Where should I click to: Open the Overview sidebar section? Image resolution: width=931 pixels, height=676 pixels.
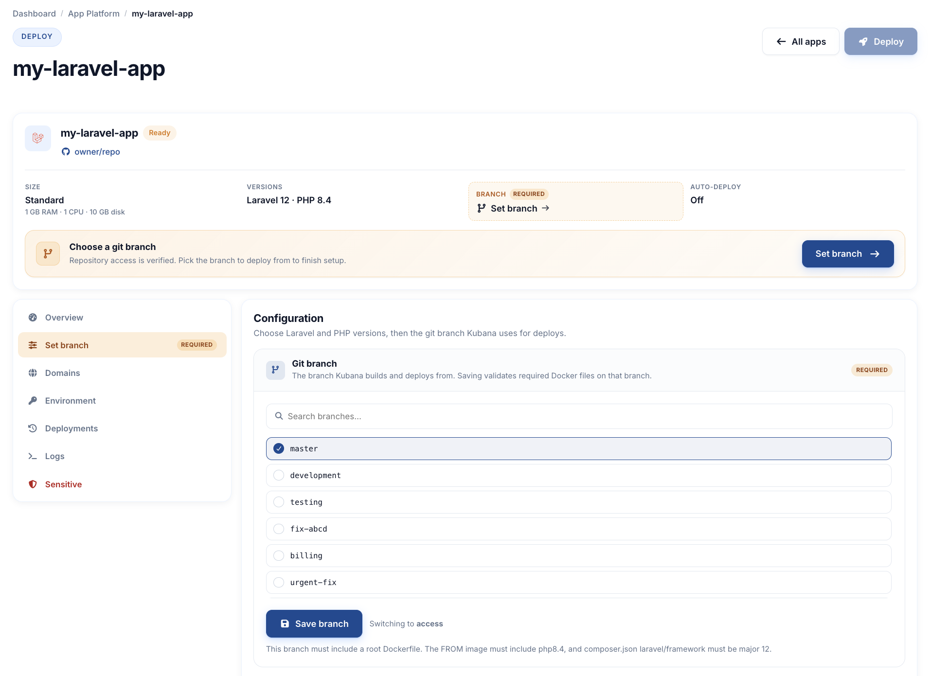click(122, 318)
